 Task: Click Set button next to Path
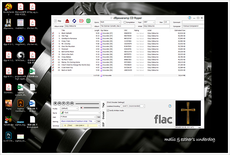click(x=99, y=117)
